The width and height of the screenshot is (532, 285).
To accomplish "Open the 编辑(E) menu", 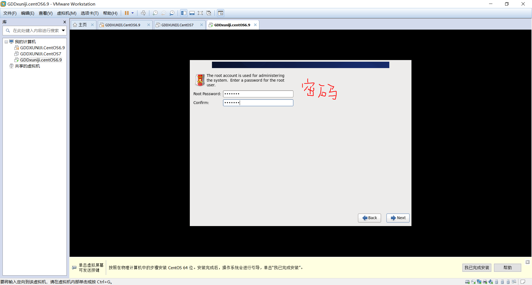I will (x=28, y=13).
